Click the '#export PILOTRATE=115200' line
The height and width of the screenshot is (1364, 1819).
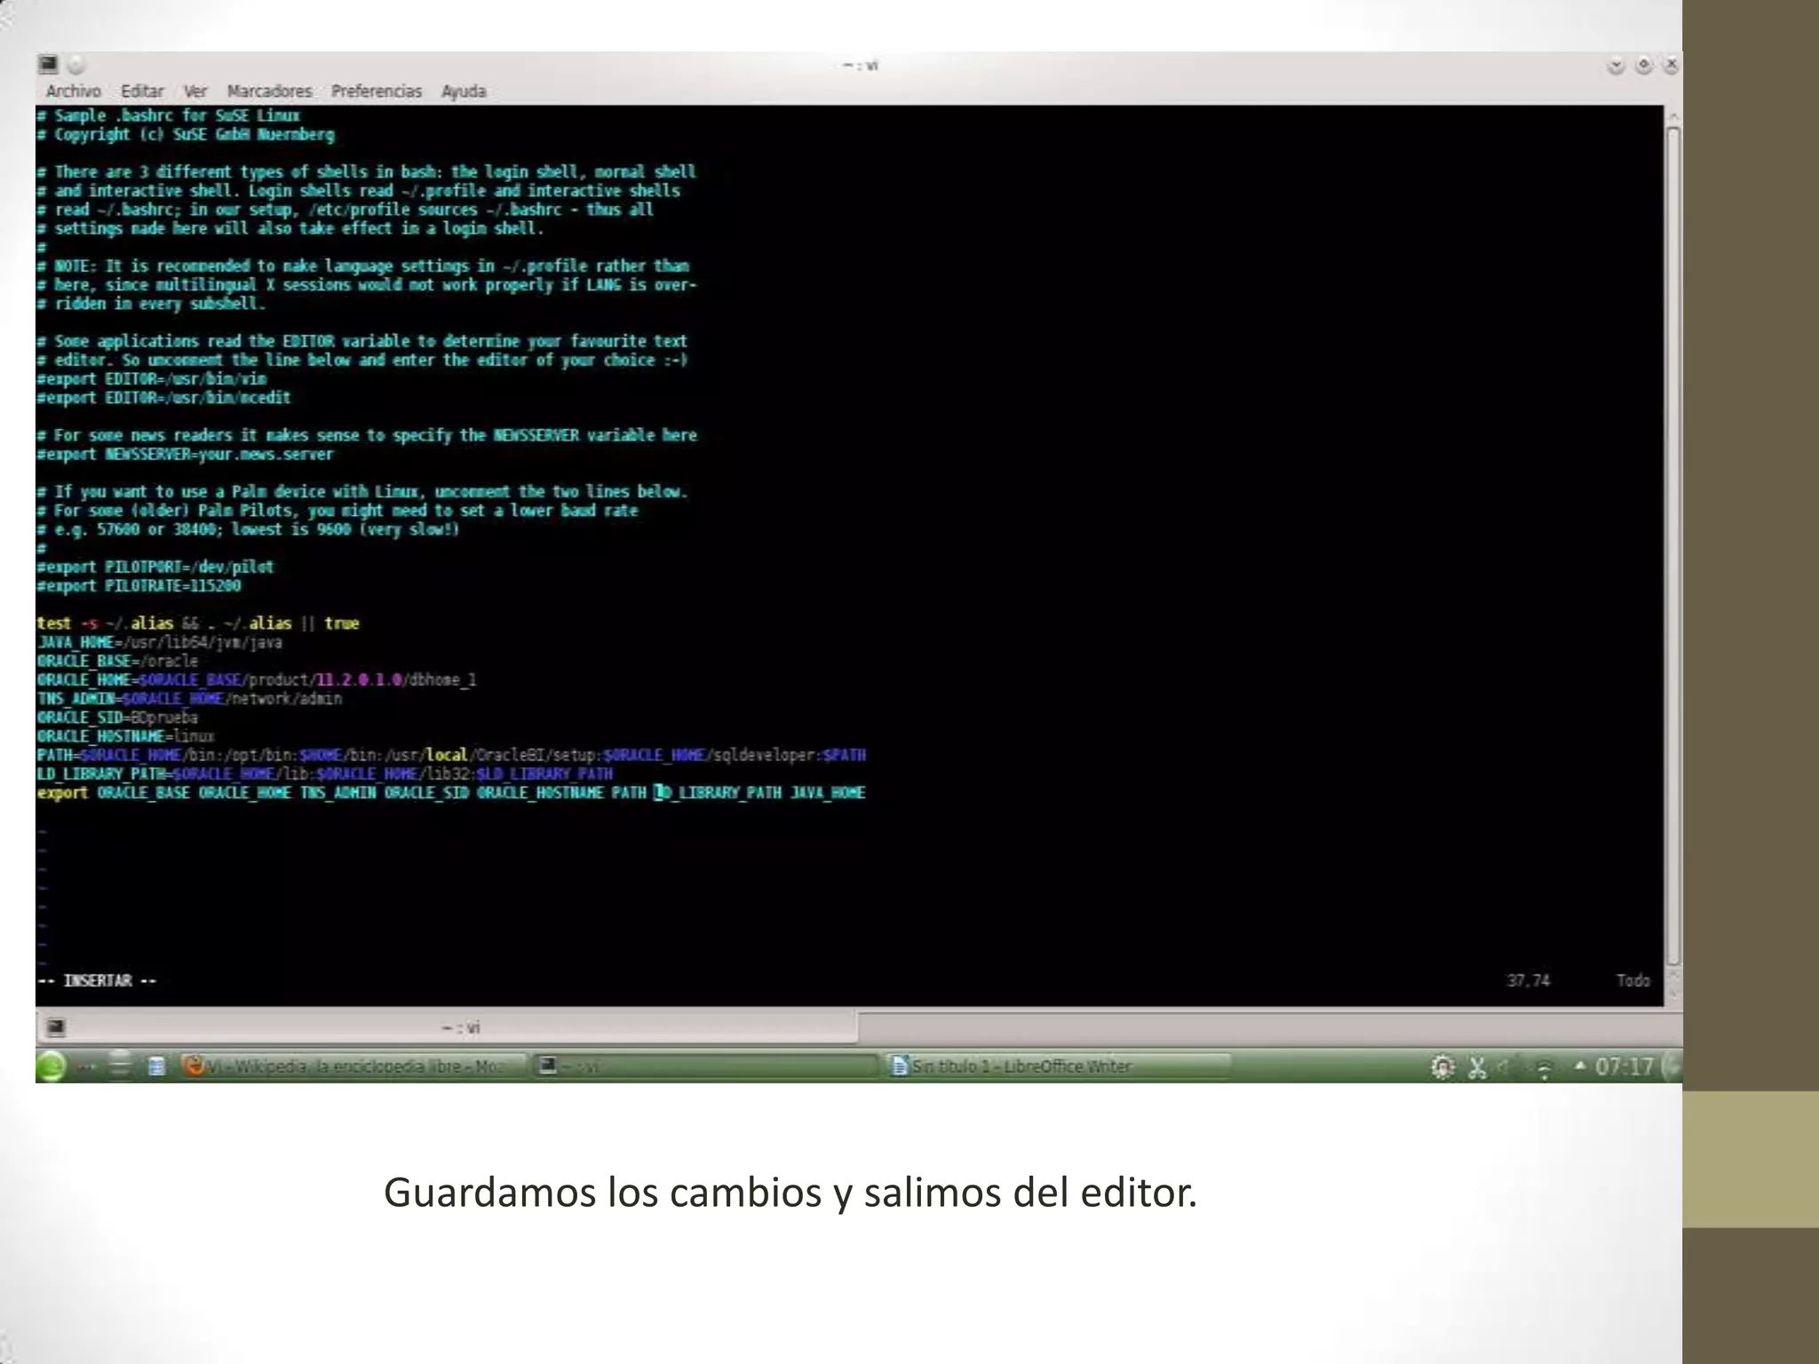click(139, 586)
